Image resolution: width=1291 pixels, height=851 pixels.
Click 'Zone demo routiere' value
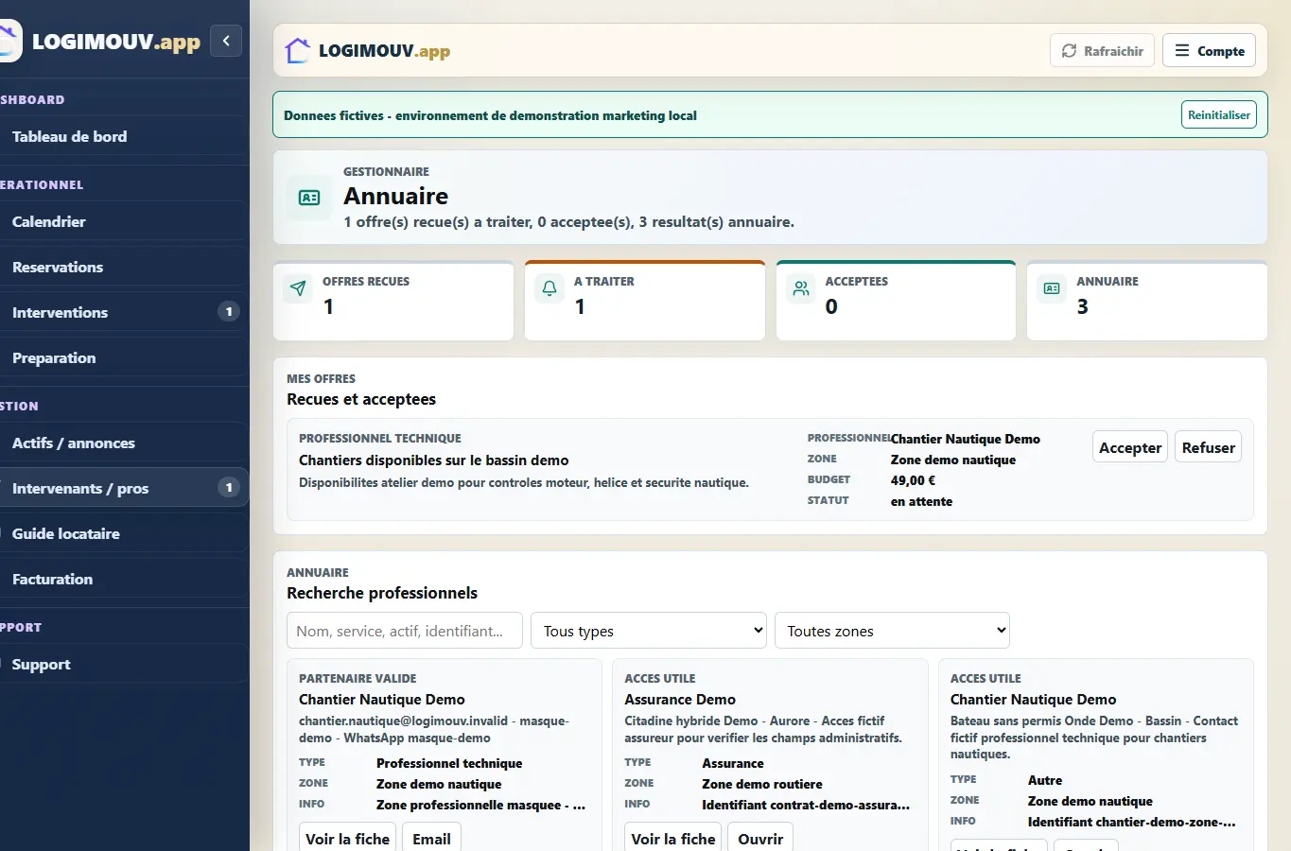click(x=762, y=784)
